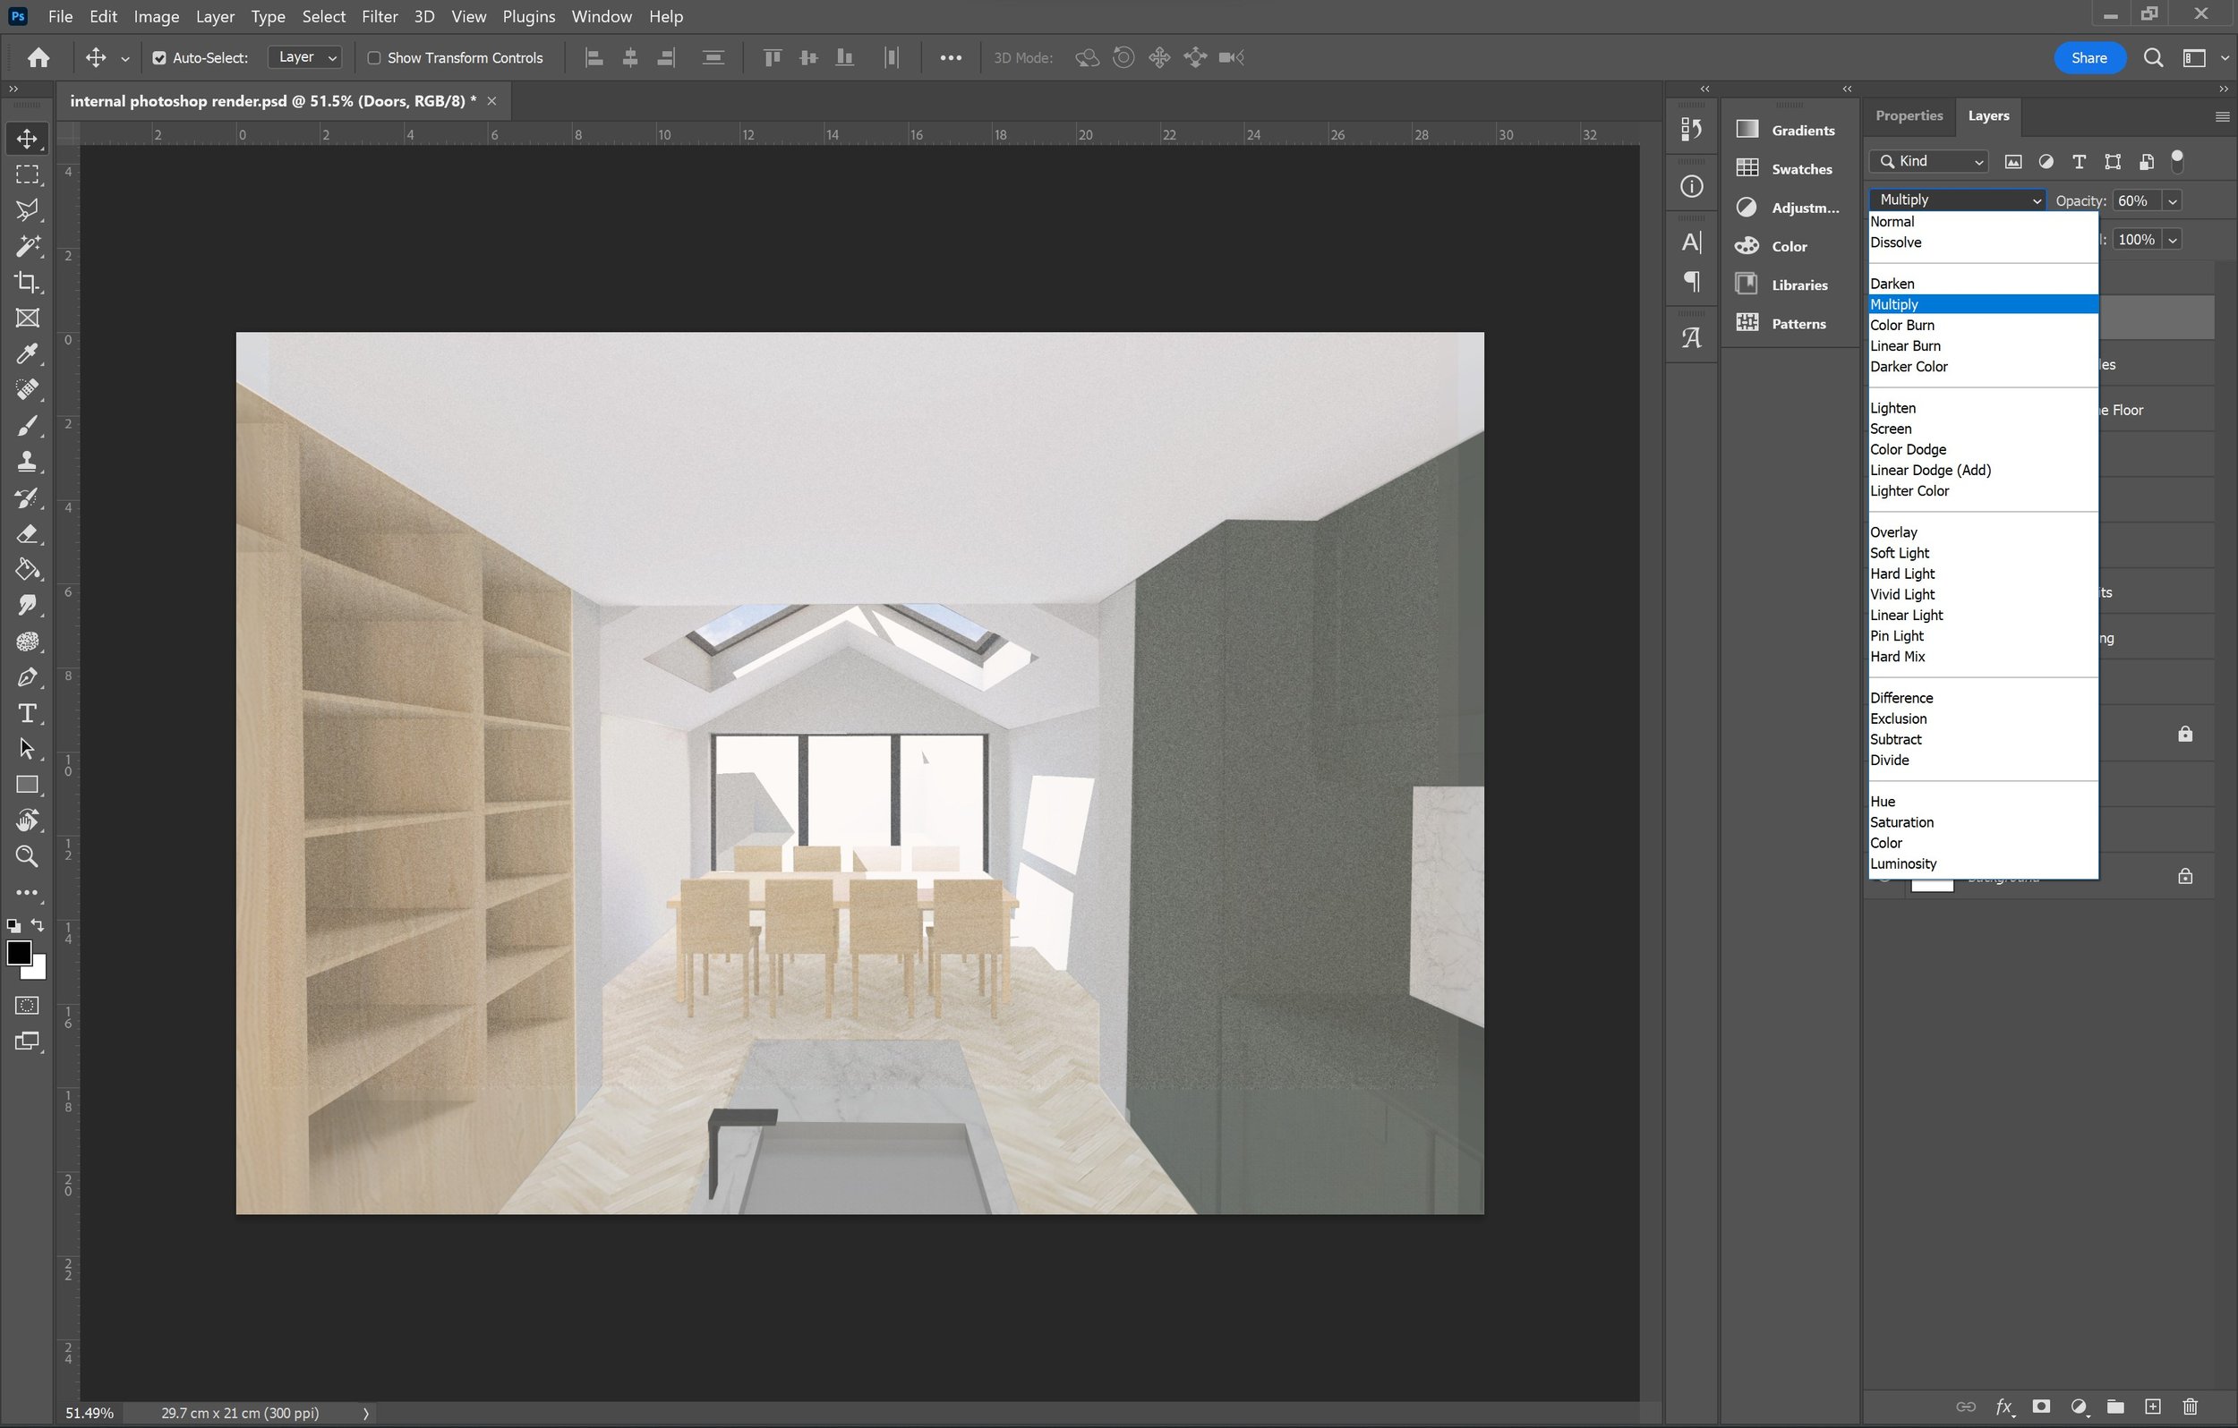Open Auto-Select Layer dropdown
This screenshot has height=1428, width=2238.
pyautogui.click(x=306, y=57)
